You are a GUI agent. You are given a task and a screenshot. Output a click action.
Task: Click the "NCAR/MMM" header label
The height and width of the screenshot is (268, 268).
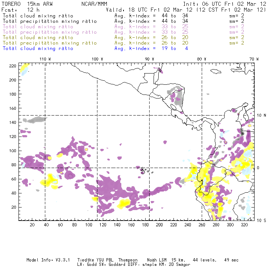95,4
